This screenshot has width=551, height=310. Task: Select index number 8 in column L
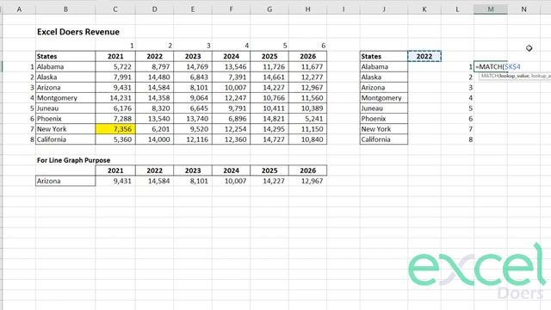coord(457,139)
